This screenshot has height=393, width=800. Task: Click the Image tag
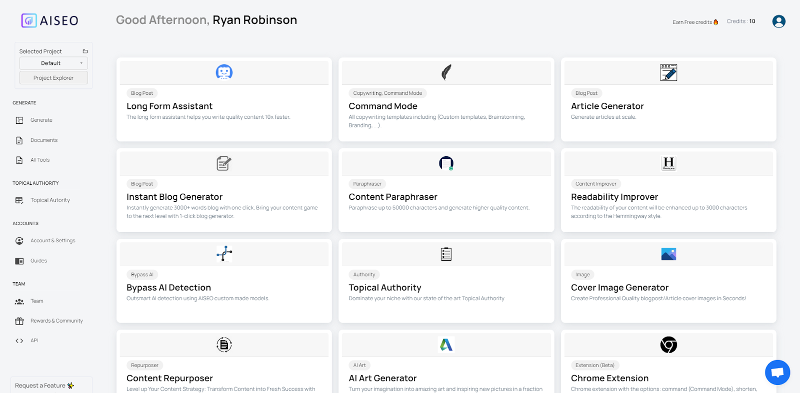pyautogui.click(x=582, y=275)
